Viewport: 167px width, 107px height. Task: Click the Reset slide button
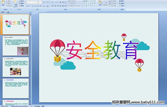(x=21, y=4)
